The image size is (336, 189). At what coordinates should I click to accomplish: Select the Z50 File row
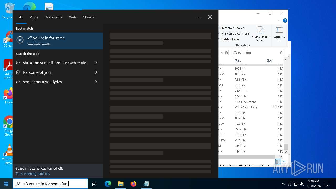point(251,140)
